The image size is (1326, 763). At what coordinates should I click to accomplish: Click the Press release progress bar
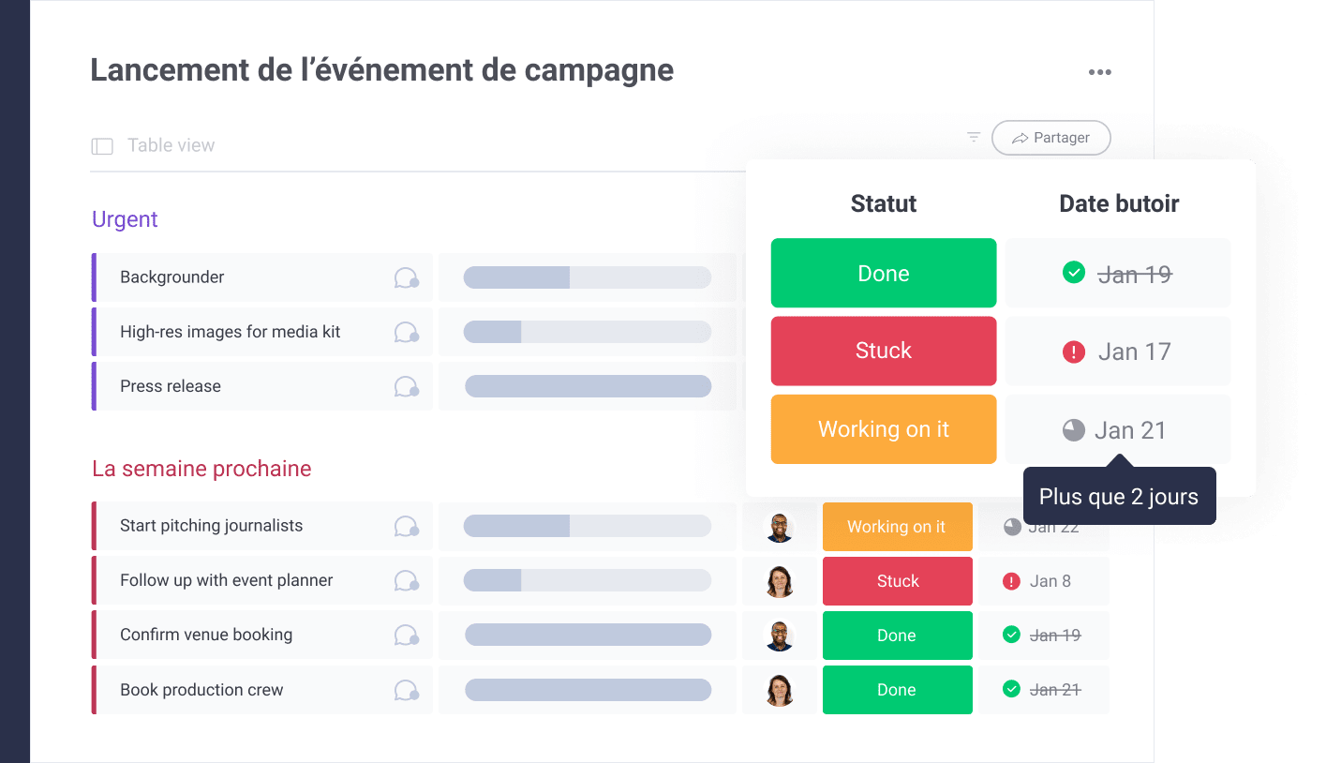coord(588,386)
